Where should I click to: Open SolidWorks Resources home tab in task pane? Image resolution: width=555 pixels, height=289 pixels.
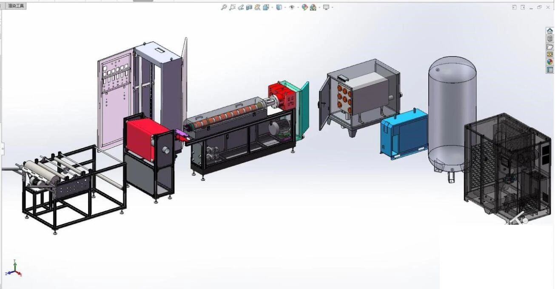550,31
